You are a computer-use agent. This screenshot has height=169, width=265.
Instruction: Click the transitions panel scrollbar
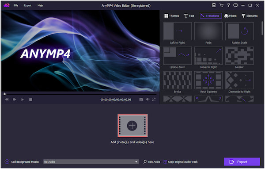pos(262,28)
